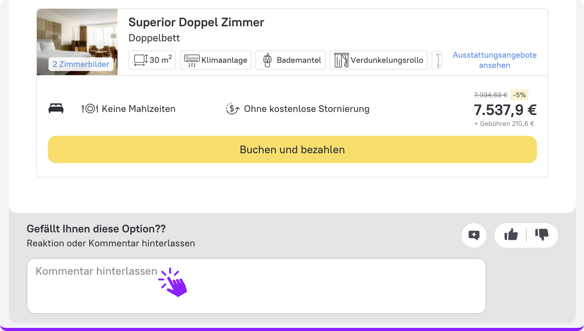Like this option with thumbs up
This screenshot has height=331, width=584.
pyautogui.click(x=511, y=235)
